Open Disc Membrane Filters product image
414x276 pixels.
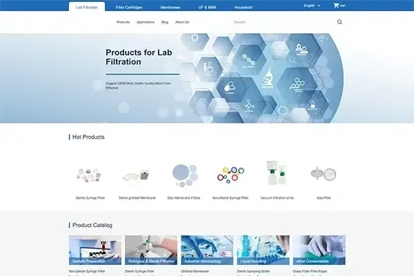click(184, 175)
